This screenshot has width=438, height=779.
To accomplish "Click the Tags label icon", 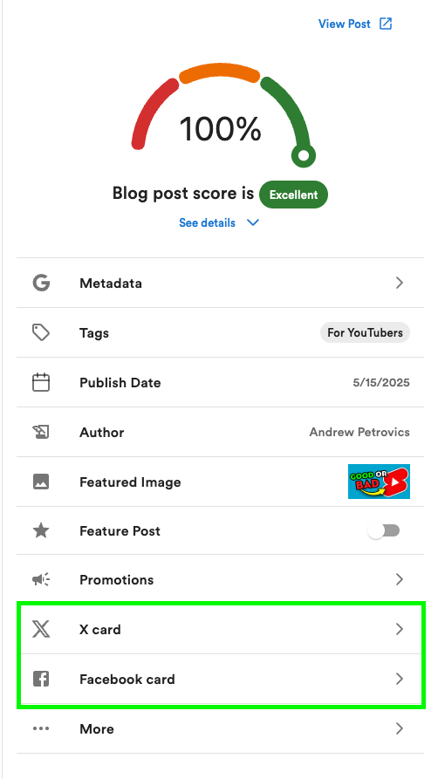I will click(41, 332).
